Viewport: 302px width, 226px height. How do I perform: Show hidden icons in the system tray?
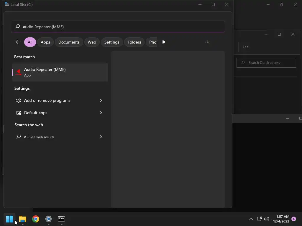tap(251, 219)
